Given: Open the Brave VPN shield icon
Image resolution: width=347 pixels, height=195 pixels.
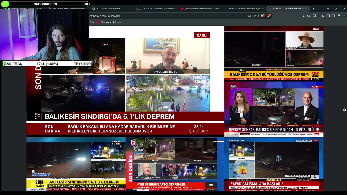Looking at the screenshot, I should pyautogui.click(x=339, y=16).
